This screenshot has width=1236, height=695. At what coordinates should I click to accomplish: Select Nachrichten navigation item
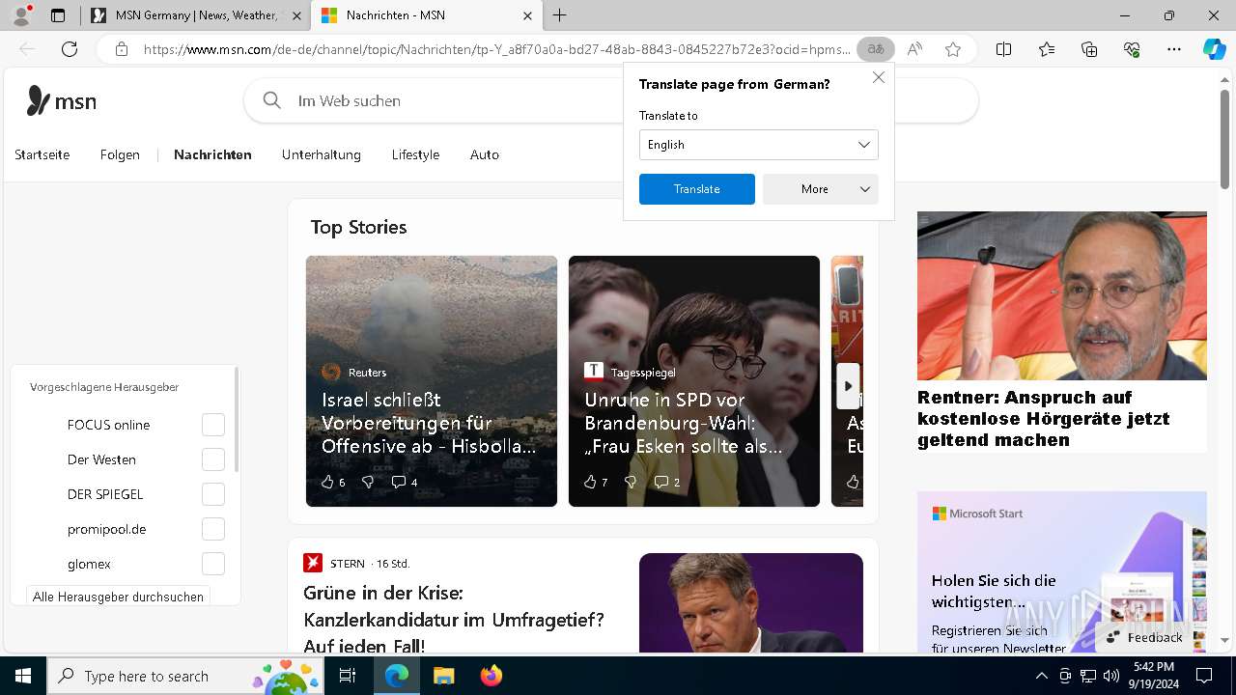pyautogui.click(x=212, y=154)
